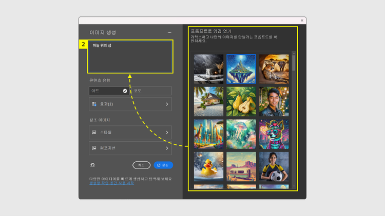The image size is (385, 216).
Task: Select the pears illustration thumbnail
Action: point(241,102)
